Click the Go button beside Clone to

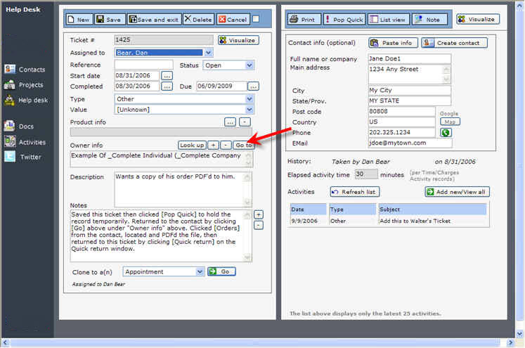coord(221,271)
